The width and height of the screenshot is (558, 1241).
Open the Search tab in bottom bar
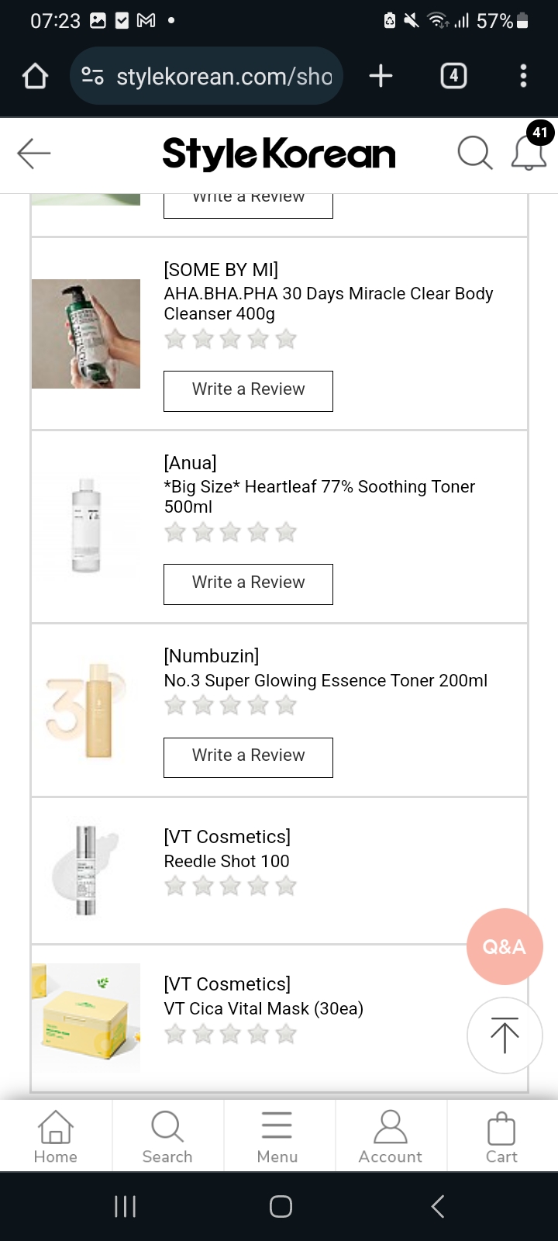pos(167,1136)
